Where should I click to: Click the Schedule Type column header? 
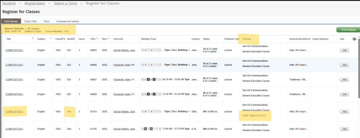232,39
